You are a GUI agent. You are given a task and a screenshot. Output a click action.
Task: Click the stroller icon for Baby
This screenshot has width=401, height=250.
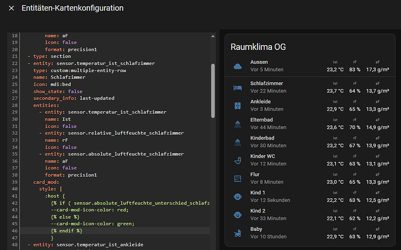tap(237, 233)
